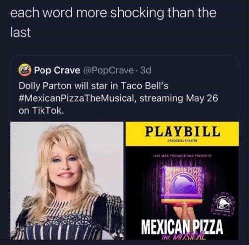Open the #MexicanPizzaTheMusical hashtag
This screenshot has width=249, height=245.
point(77,98)
